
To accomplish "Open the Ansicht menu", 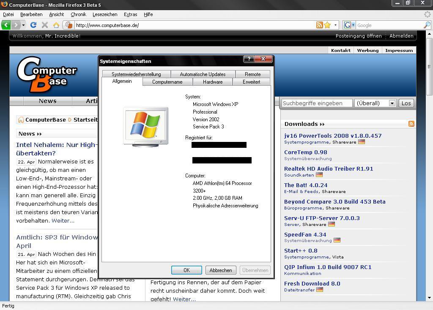I will 56,14.
